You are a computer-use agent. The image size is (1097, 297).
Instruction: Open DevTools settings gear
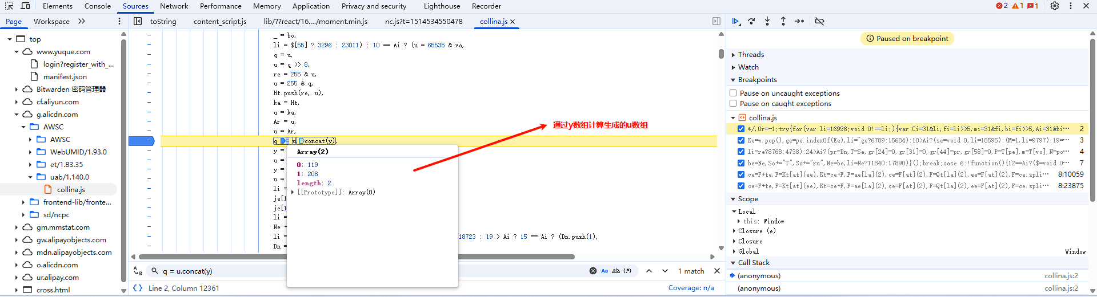[1055, 6]
